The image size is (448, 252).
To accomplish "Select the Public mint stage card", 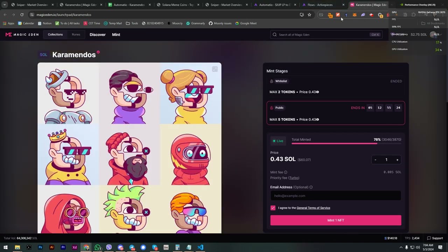I will [x=336, y=113].
